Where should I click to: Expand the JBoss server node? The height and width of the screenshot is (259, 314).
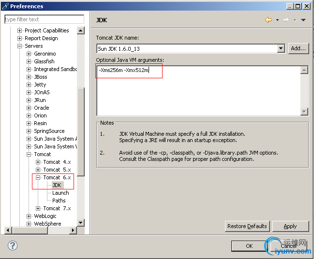(29, 77)
